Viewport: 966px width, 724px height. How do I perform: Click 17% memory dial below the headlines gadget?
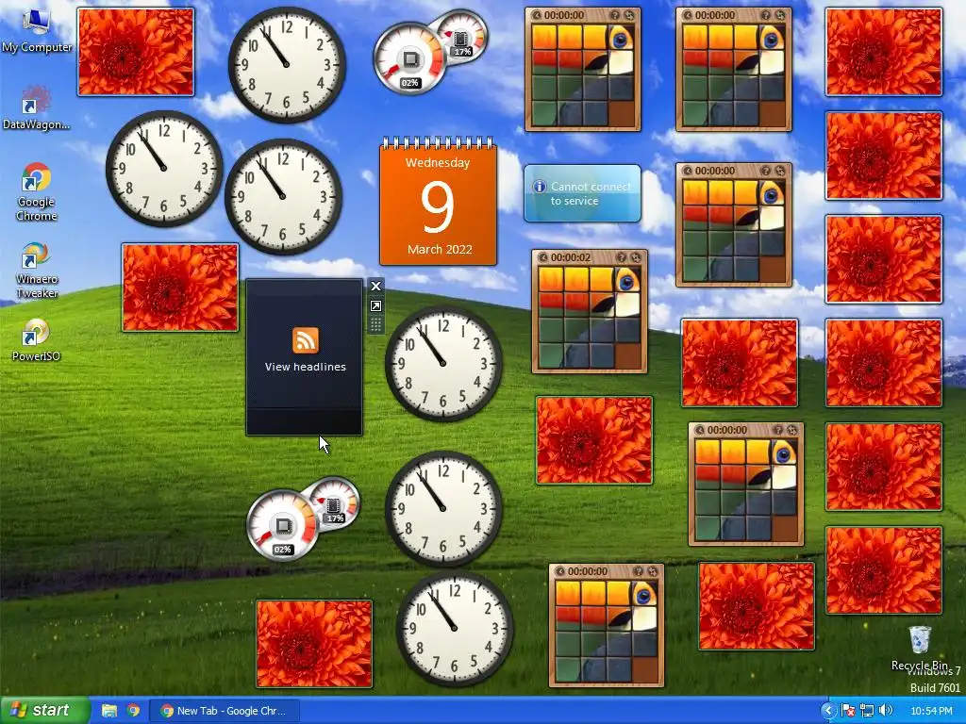tap(335, 502)
